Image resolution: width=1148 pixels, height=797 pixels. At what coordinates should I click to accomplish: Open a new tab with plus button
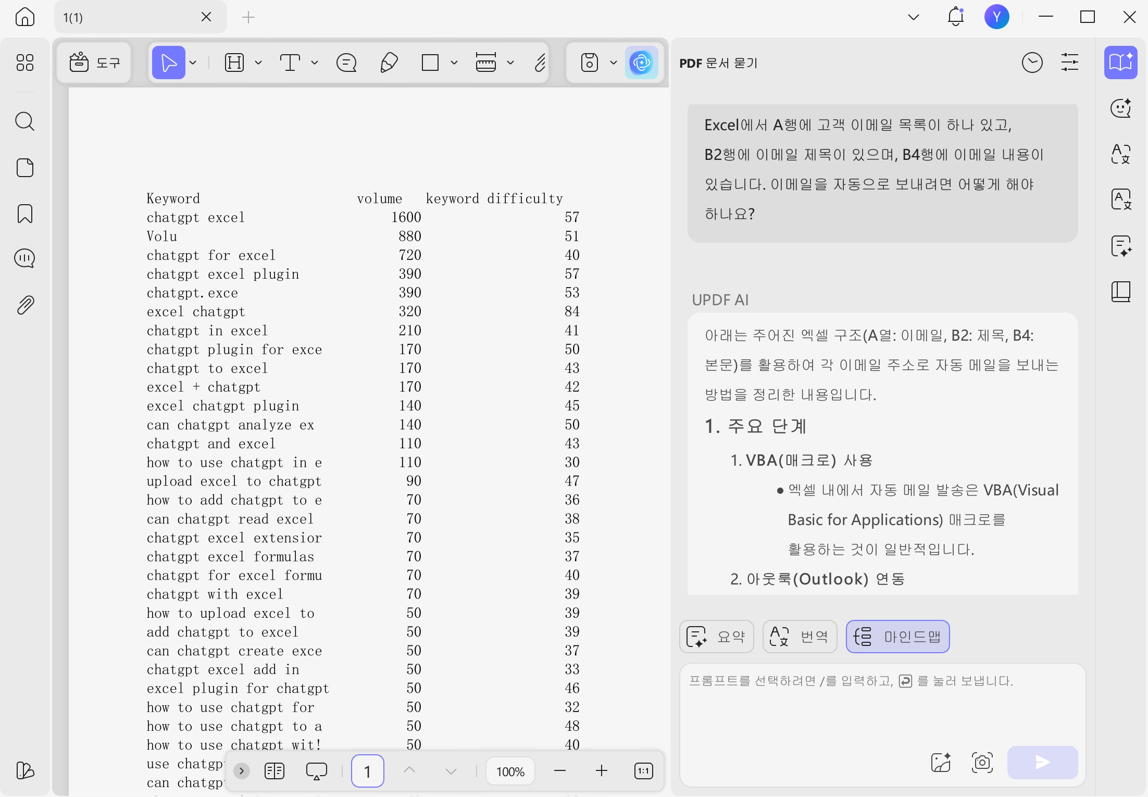248,17
